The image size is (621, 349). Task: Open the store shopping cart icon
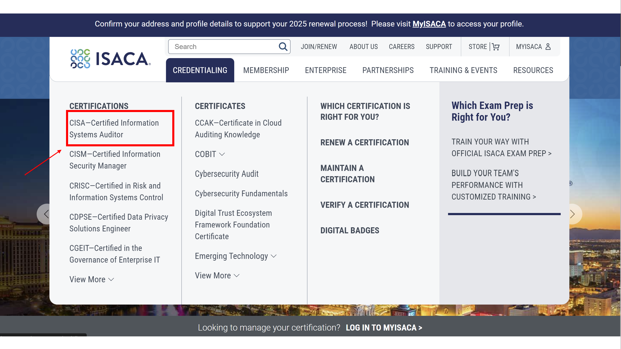coord(496,47)
